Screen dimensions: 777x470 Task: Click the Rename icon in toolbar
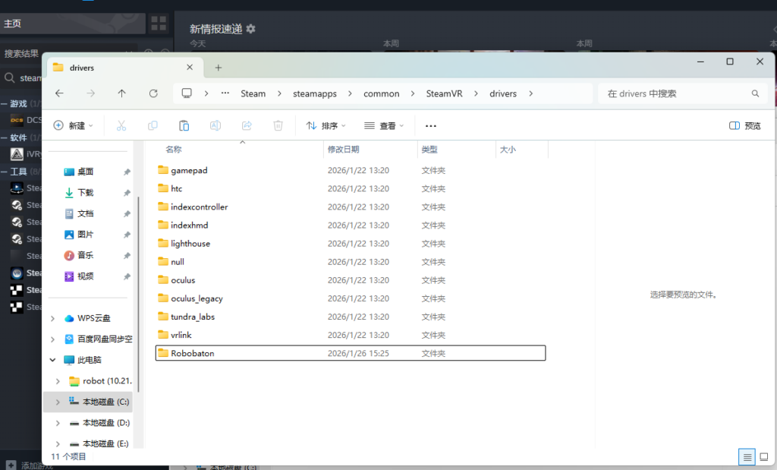click(215, 126)
